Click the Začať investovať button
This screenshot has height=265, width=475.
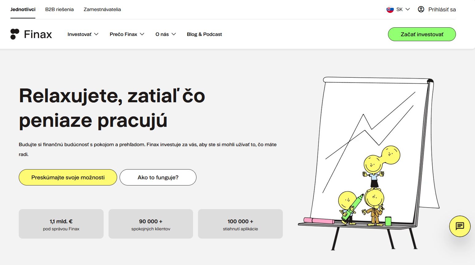pyautogui.click(x=422, y=34)
